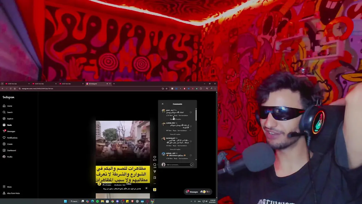View all 5 replies under moftah_826
This screenshot has width=362, height=204.
[x=175, y=134]
